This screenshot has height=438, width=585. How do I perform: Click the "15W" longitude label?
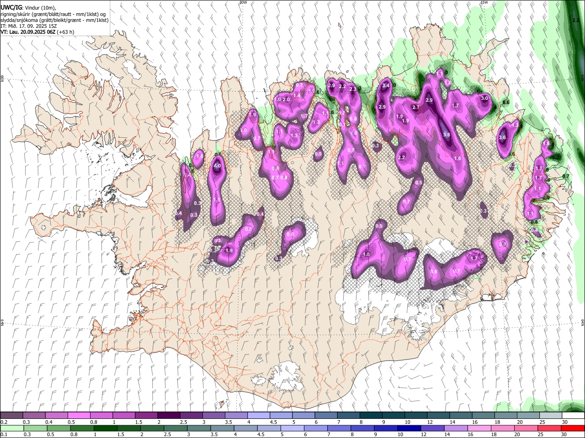[484, 2]
